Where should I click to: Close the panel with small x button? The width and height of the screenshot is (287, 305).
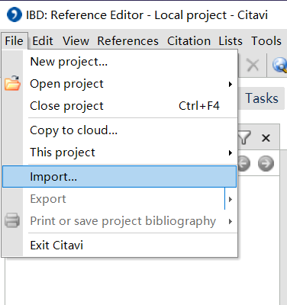[x=266, y=138]
